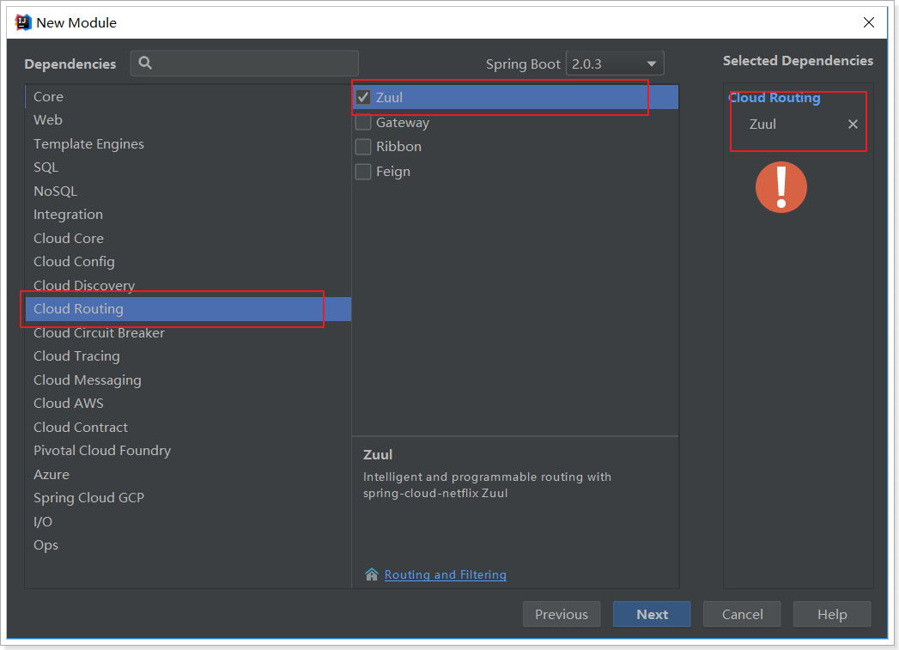Enable the Gateway checkbox

pos(363,123)
